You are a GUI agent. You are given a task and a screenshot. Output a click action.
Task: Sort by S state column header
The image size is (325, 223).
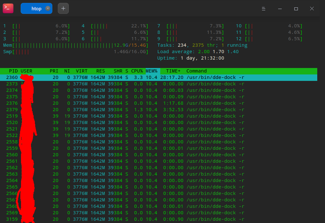(x=127, y=71)
